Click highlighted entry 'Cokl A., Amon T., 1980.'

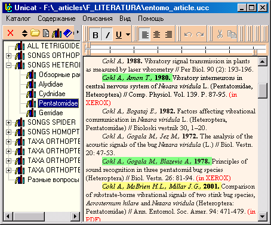pos(137,78)
